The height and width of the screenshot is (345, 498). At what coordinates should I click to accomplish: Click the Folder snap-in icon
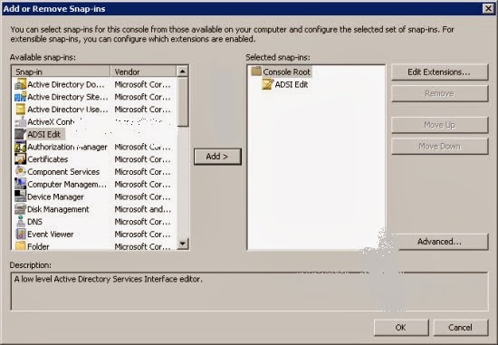(x=21, y=246)
